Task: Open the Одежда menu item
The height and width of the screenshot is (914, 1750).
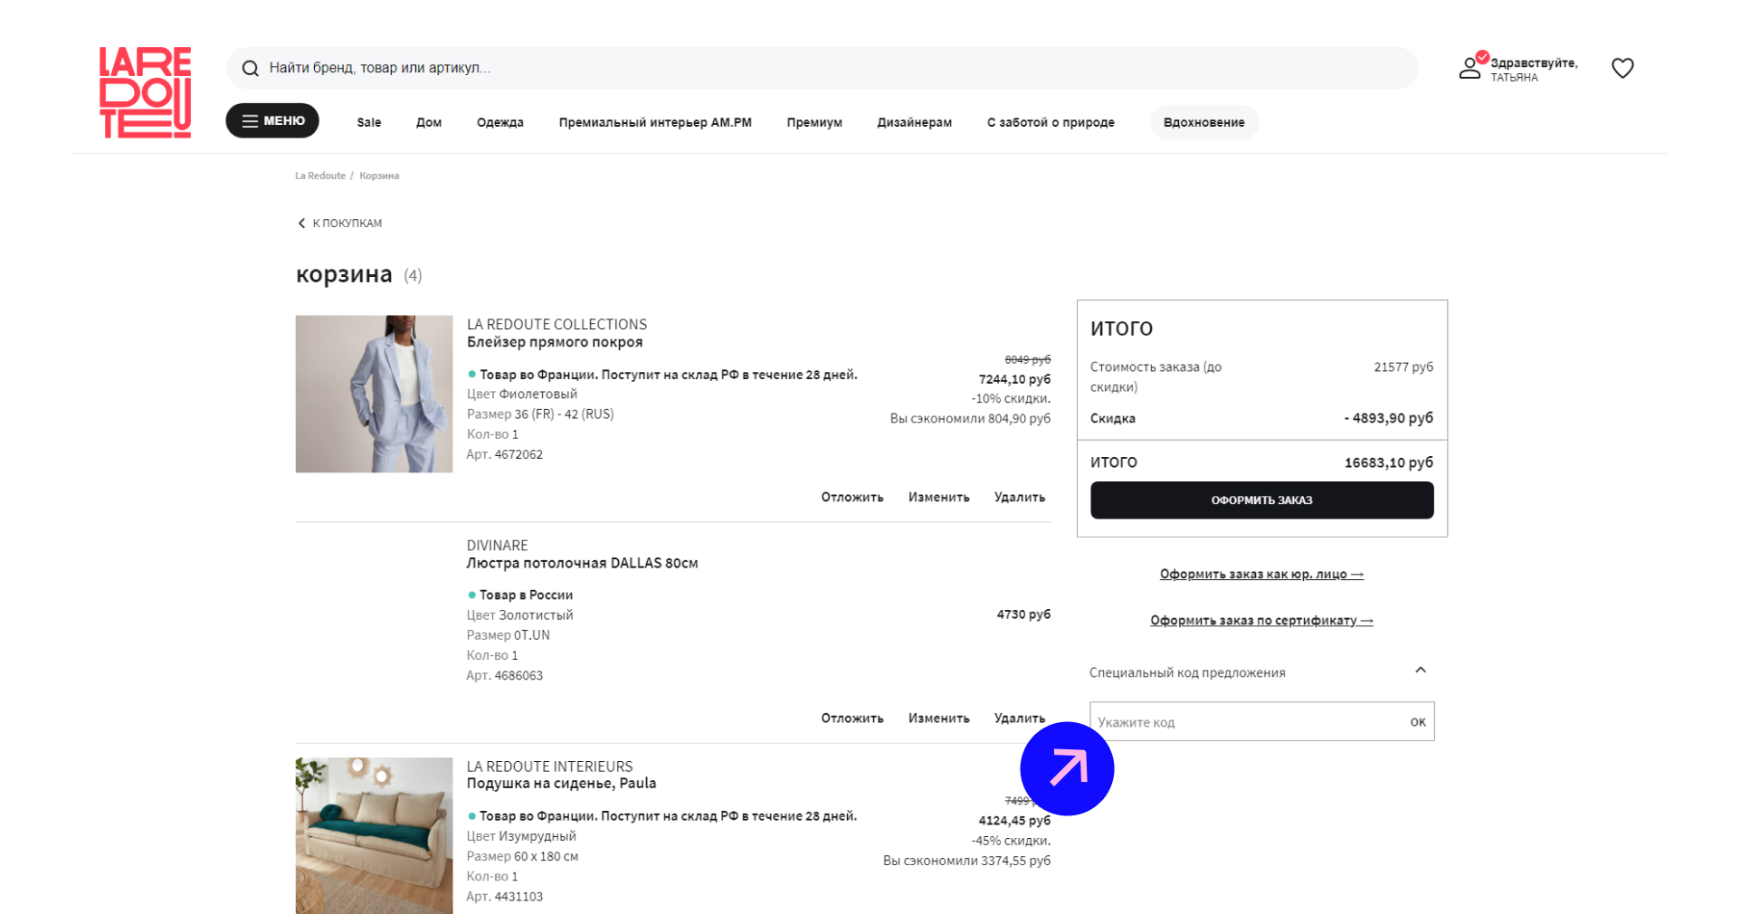Action: point(500,122)
